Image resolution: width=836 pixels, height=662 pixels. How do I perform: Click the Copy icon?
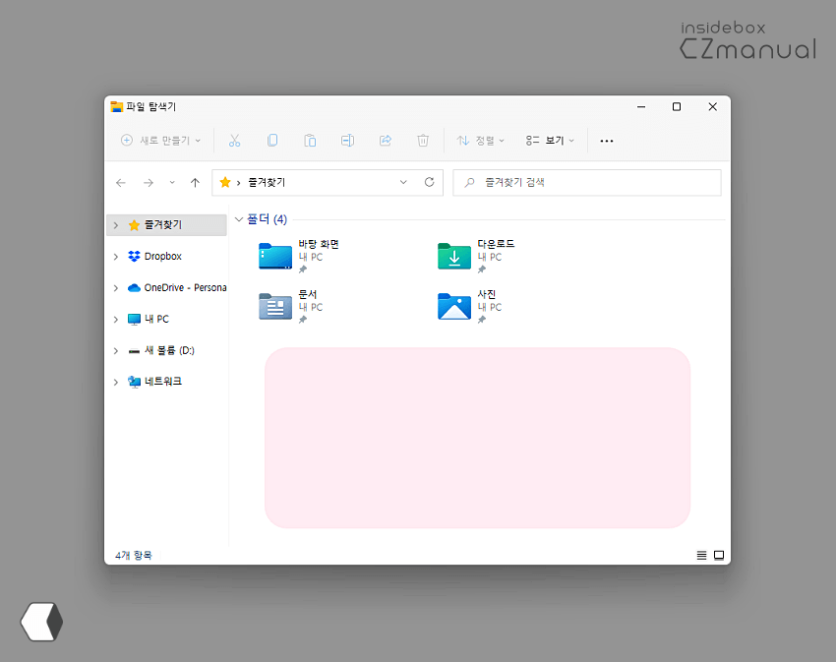(x=272, y=141)
